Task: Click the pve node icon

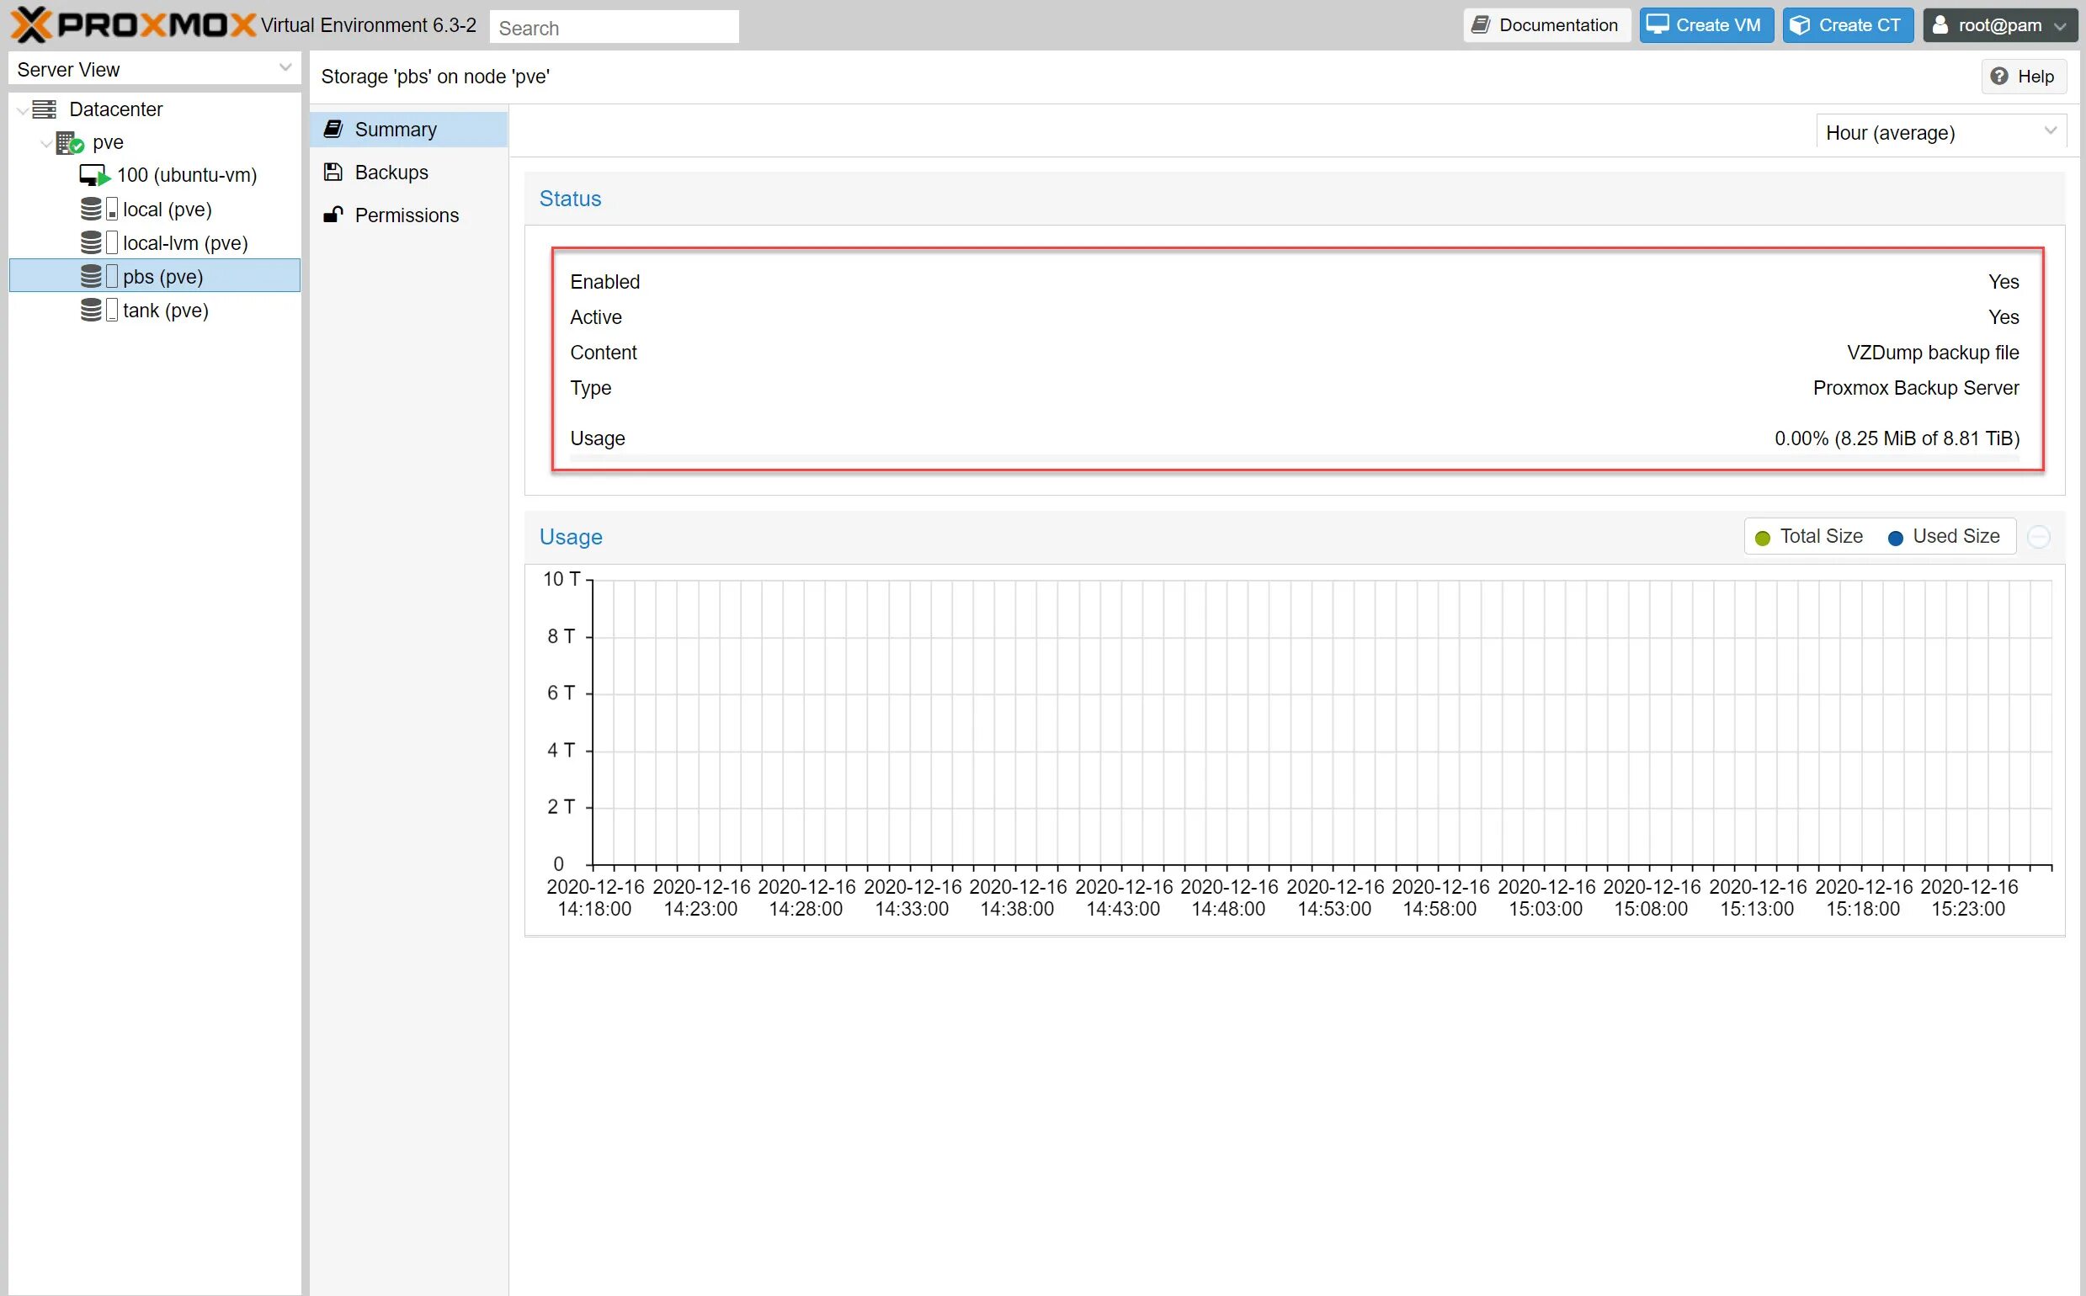Action: click(69, 142)
